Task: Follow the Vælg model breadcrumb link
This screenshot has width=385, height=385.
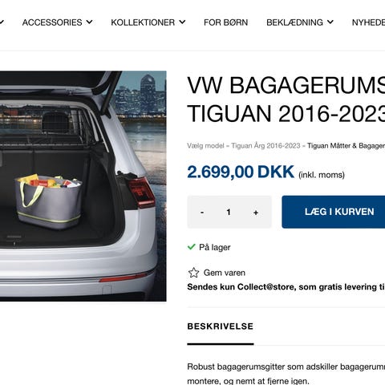Action: point(205,146)
